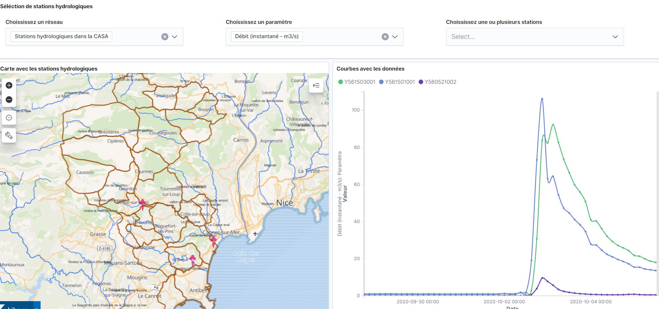
Task: Click the 'Le Cannet' label on map
Action: tap(150, 296)
